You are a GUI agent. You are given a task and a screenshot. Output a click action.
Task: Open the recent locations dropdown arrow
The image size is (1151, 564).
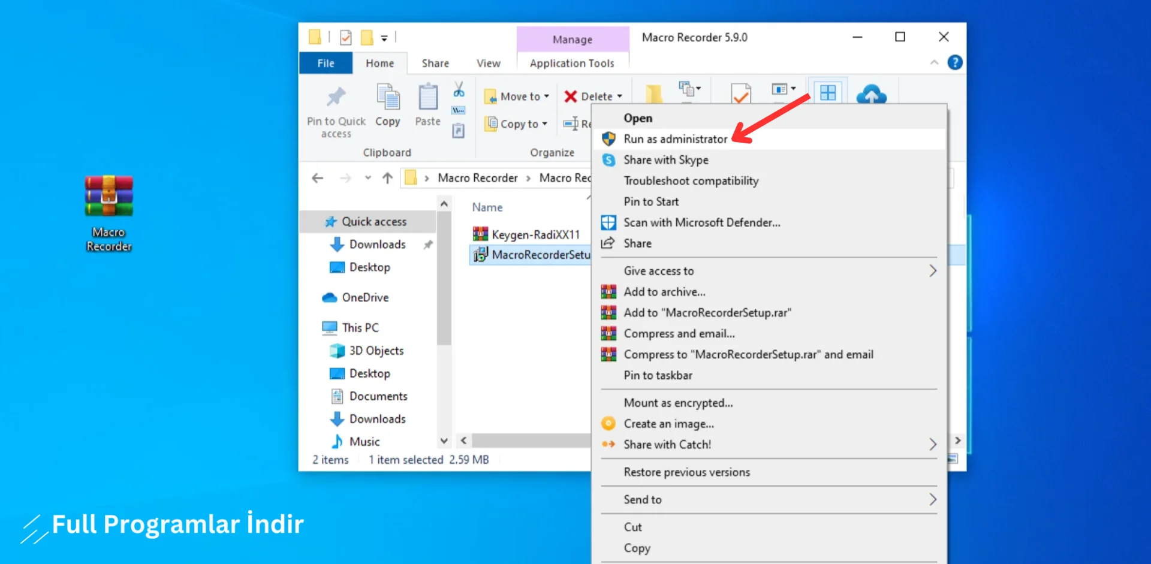tap(368, 178)
